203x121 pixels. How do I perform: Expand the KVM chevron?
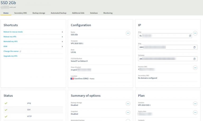tap(62, 46)
